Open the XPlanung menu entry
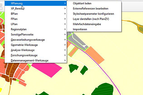143x95 pixels. pos(36,3)
